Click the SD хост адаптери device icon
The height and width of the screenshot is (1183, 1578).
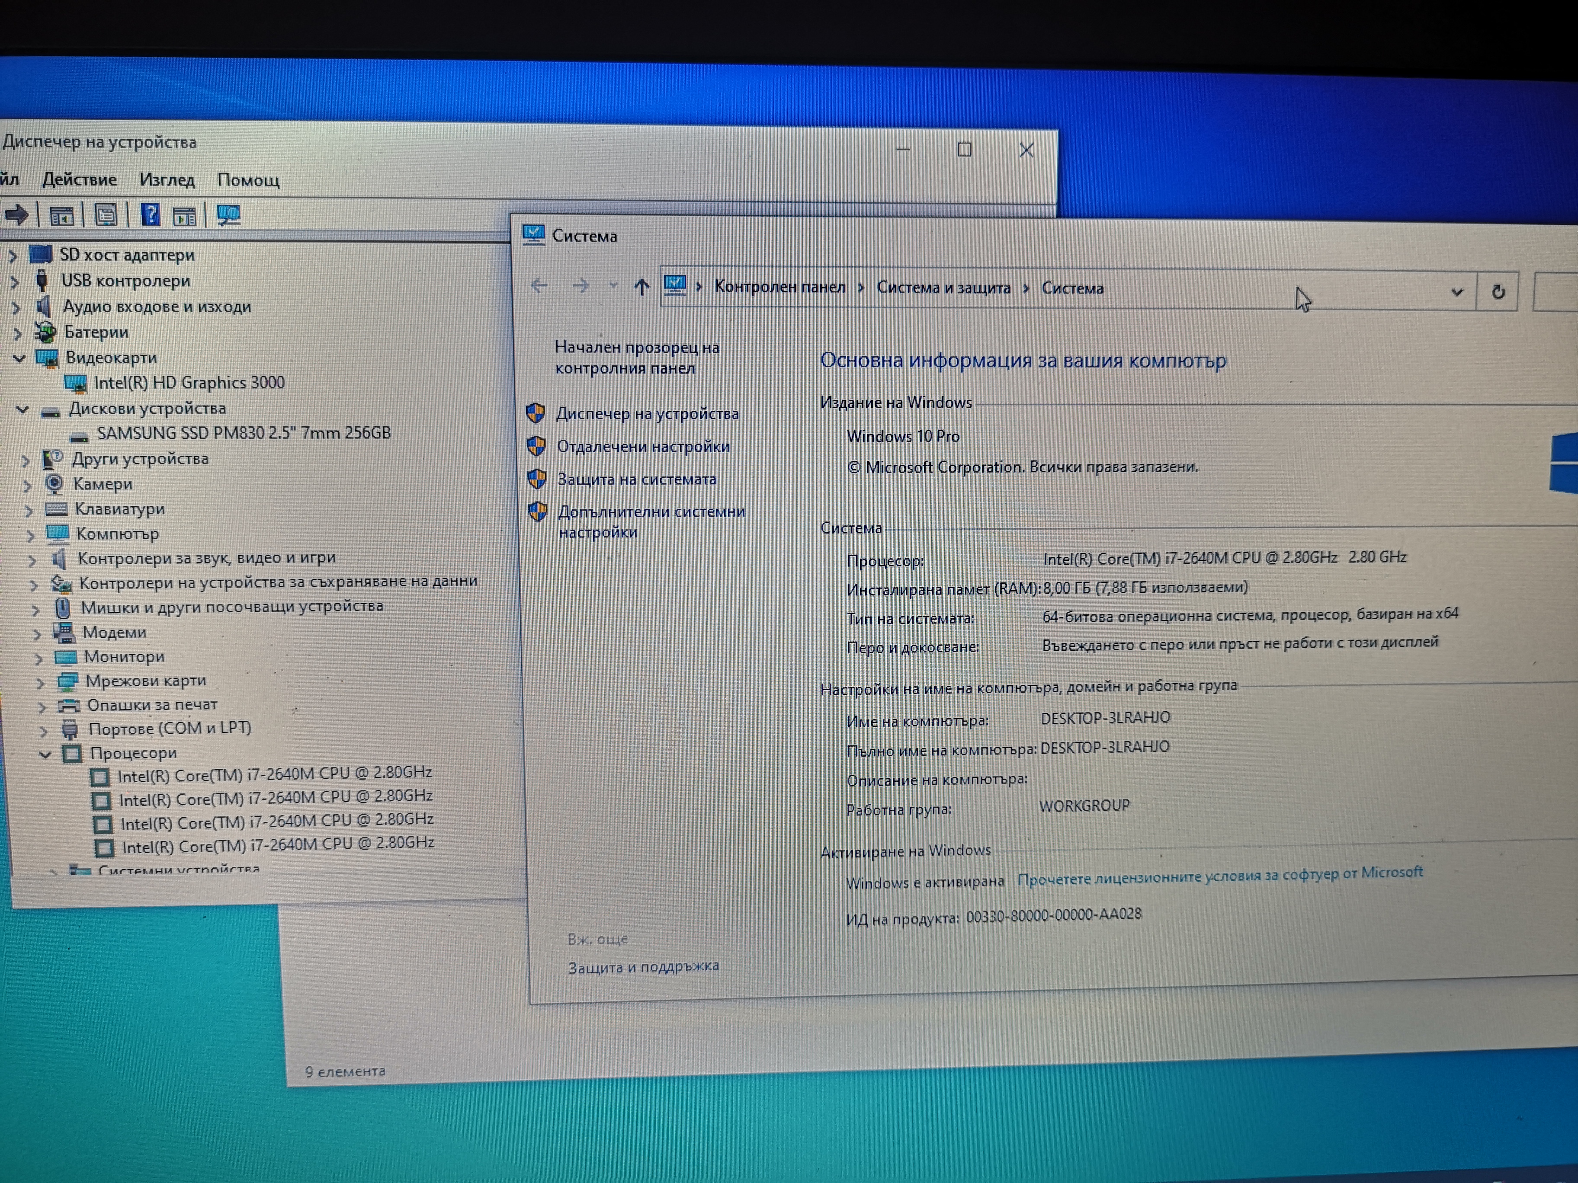pos(41,254)
